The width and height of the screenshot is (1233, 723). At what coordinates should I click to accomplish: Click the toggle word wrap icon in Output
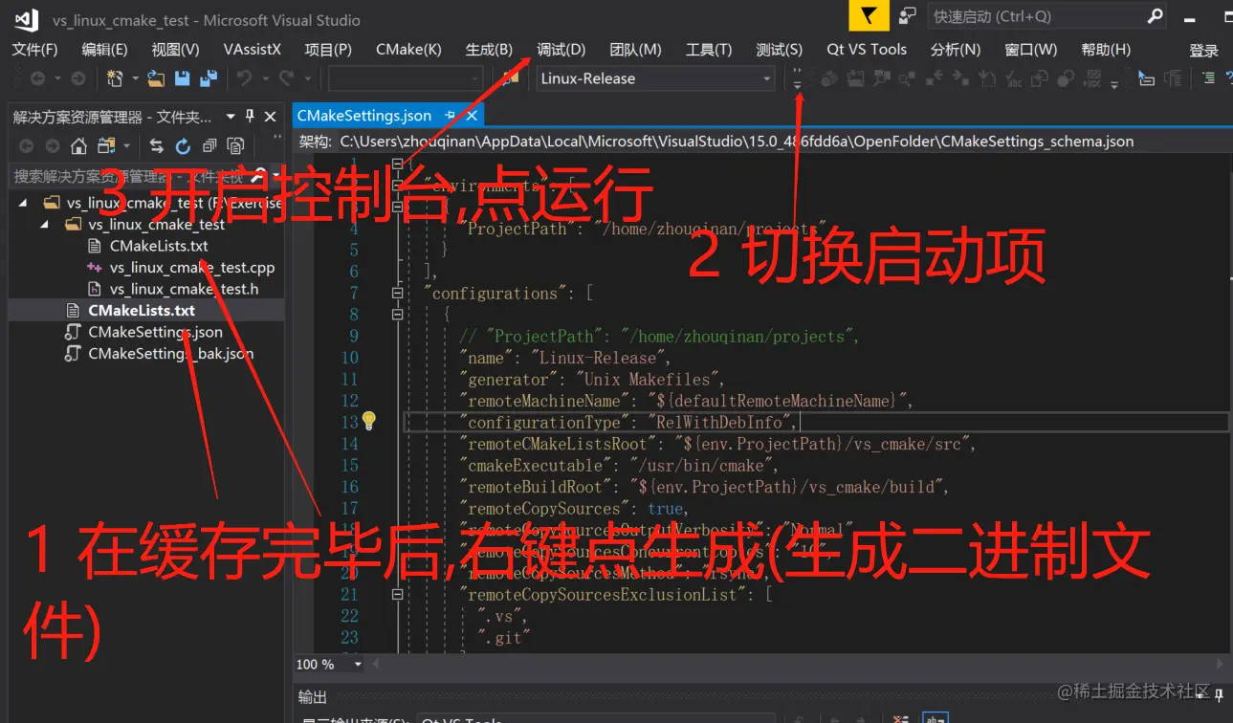click(x=936, y=718)
